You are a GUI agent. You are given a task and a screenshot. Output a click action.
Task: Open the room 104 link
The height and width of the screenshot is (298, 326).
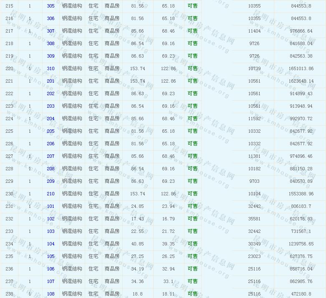(x=51, y=244)
